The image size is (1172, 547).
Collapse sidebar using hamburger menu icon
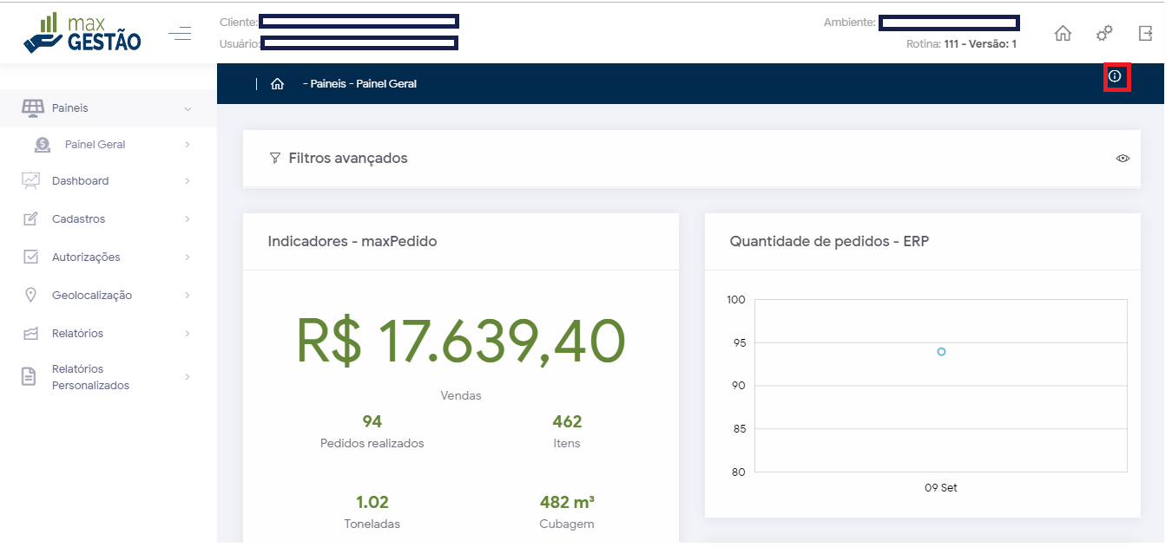click(180, 34)
